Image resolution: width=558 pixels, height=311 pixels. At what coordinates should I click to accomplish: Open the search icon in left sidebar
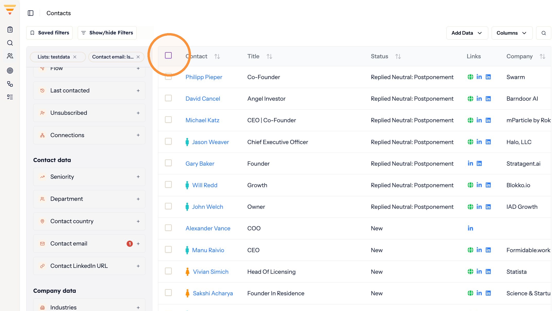point(10,43)
